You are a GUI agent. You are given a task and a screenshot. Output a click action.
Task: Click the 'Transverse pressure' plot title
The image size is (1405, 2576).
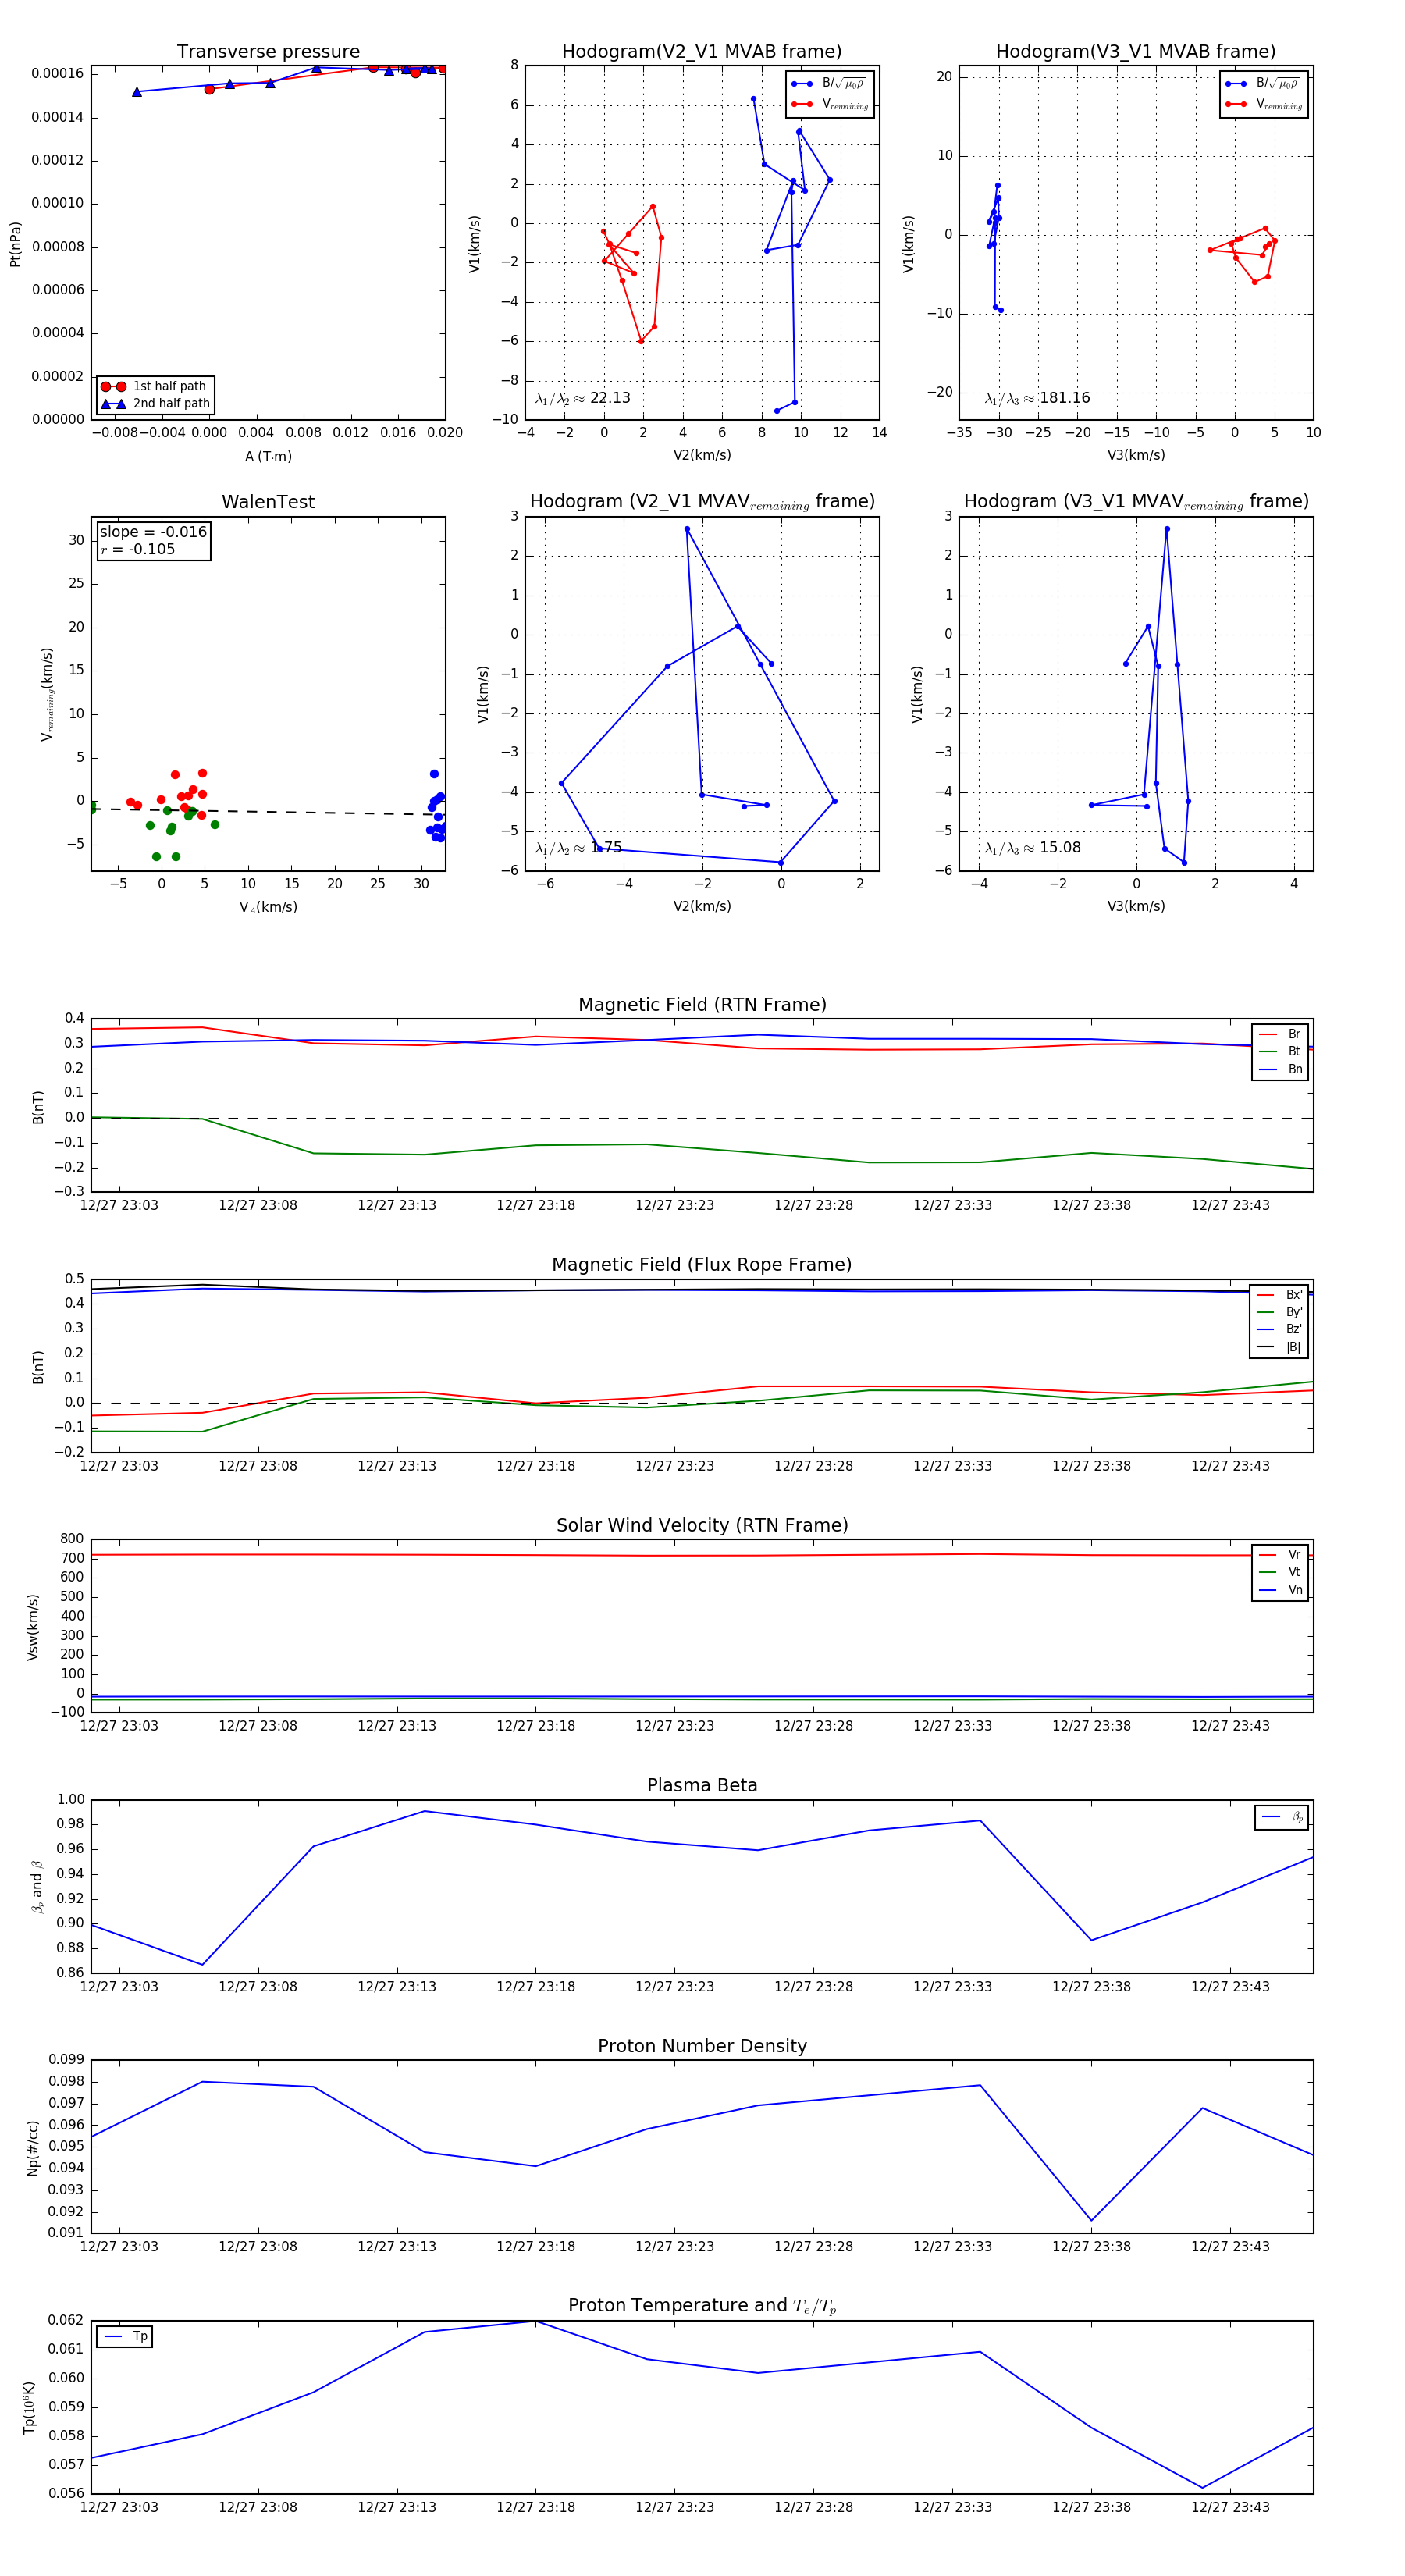(x=268, y=52)
